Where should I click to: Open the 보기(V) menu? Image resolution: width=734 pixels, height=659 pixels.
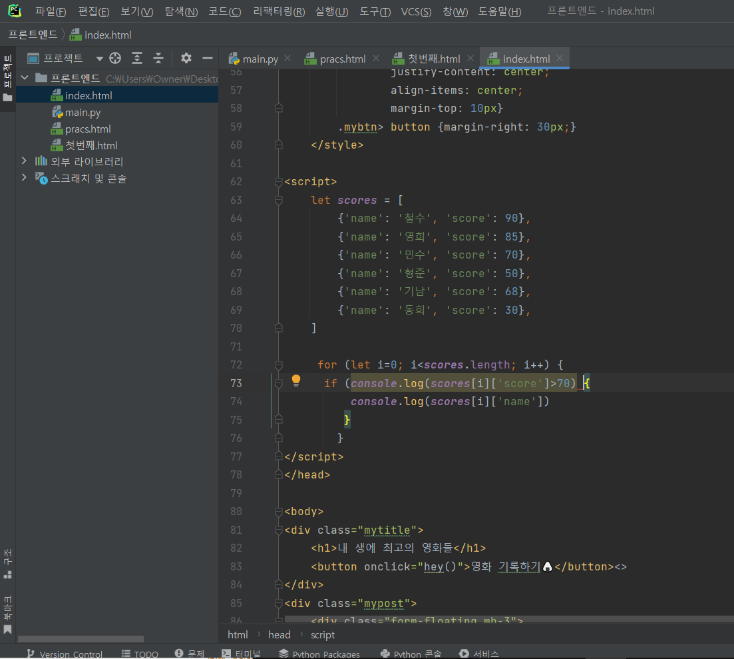[x=136, y=11]
